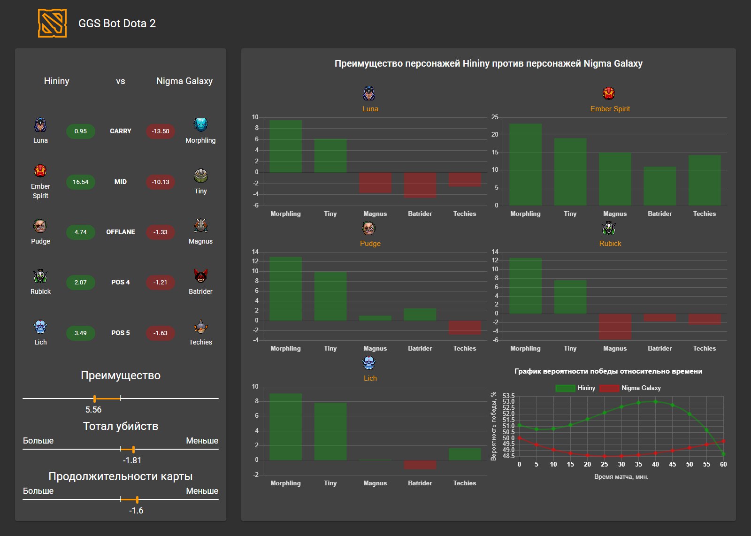Toggle Nigma Galaxy red legend swatch
Viewport: 751px width, 536px height.
(x=609, y=388)
